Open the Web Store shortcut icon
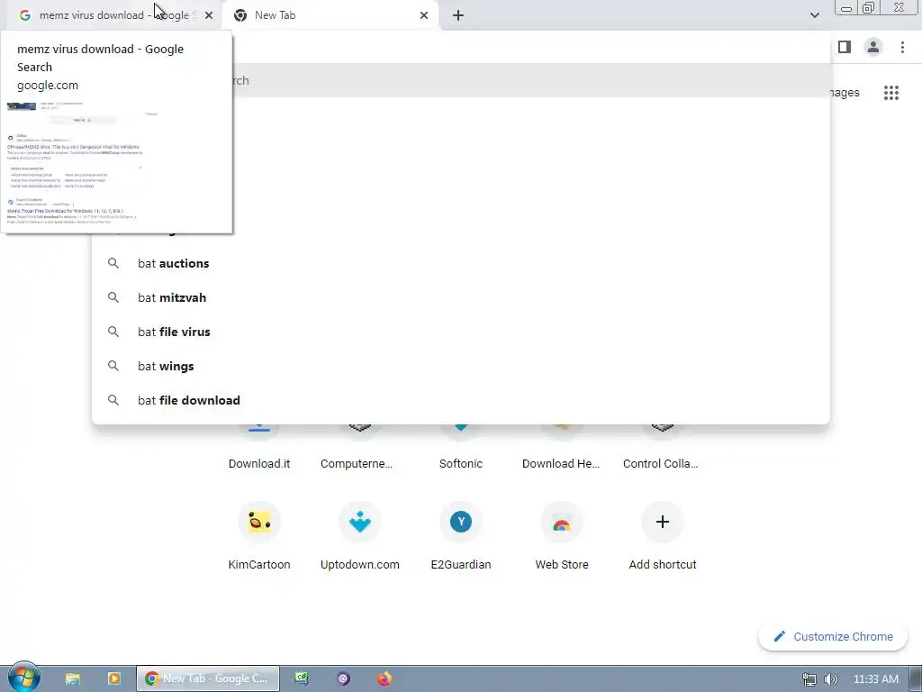 pyautogui.click(x=562, y=522)
